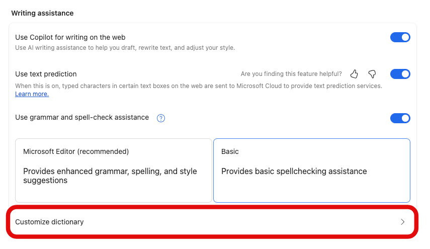Click the Microsoft Cloud text prediction description
The image size is (430, 249).
click(198, 86)
